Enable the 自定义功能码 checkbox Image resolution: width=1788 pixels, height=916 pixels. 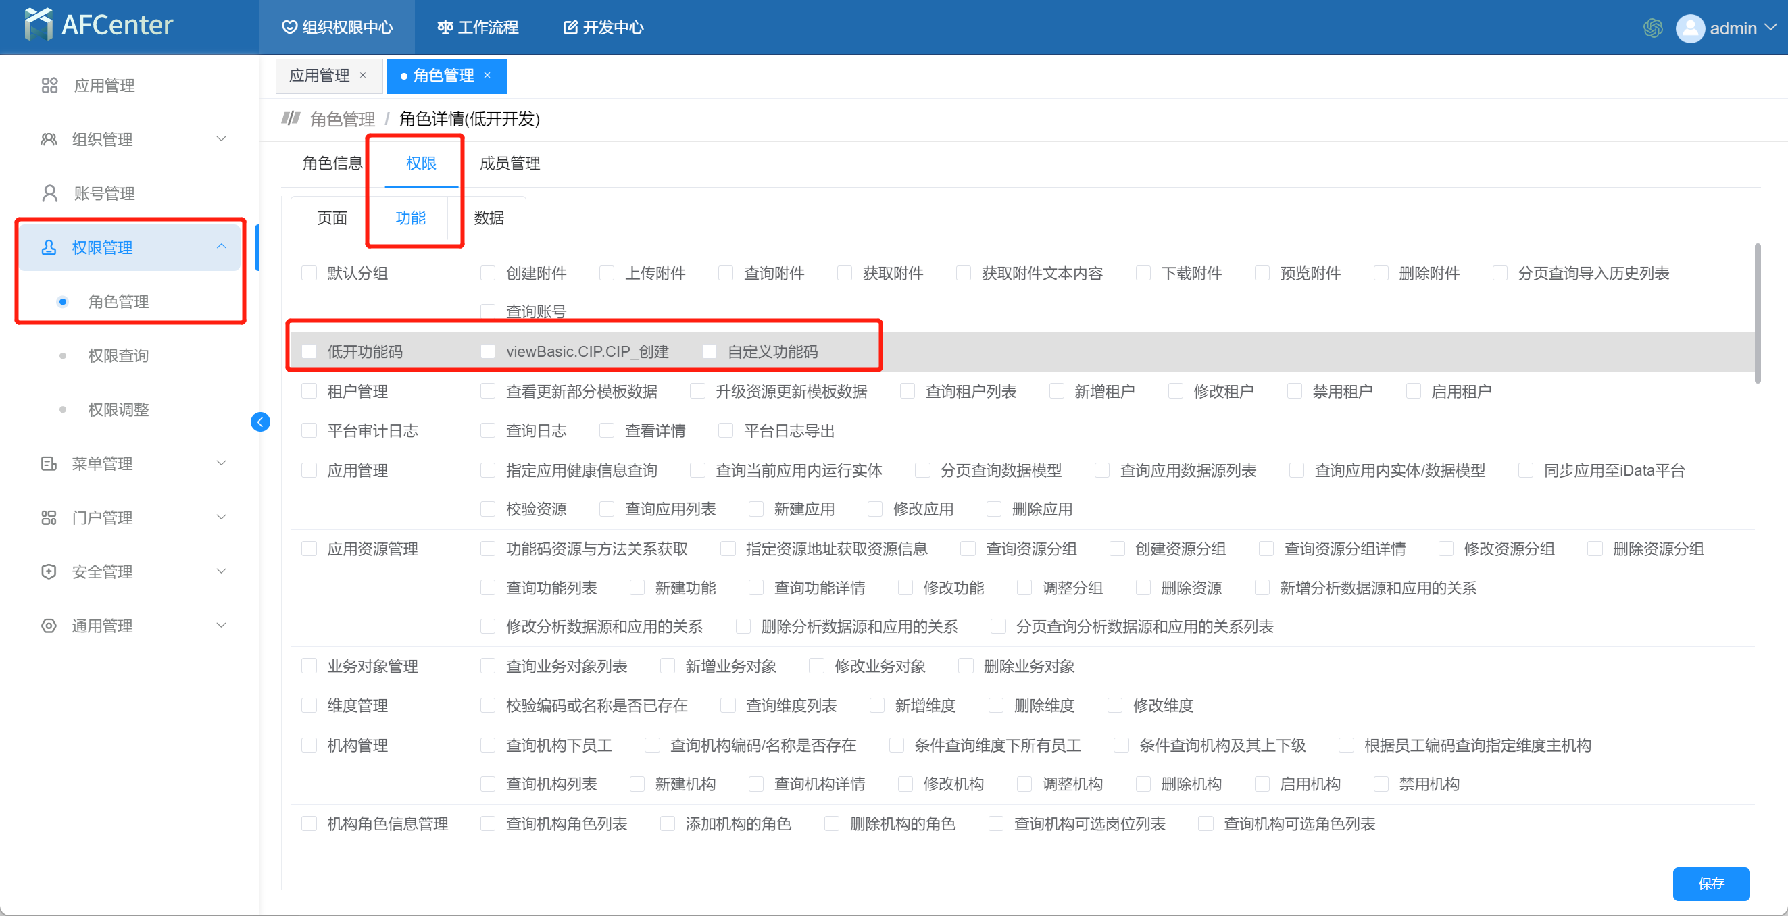[x=710, y=352]
